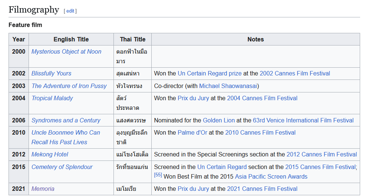The image size is (372, 196).
Task: Click the Thai Title column header
Action: [133, 39]
